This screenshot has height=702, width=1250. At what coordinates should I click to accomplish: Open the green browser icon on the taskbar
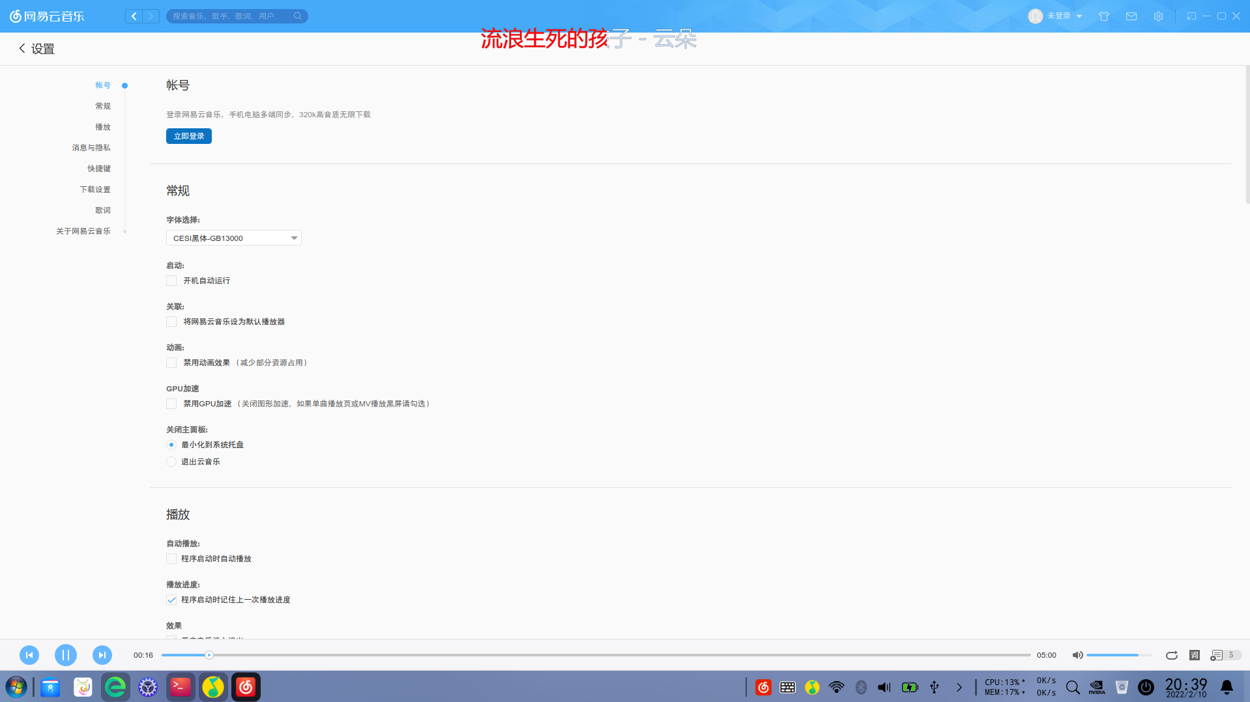[115, 687]
